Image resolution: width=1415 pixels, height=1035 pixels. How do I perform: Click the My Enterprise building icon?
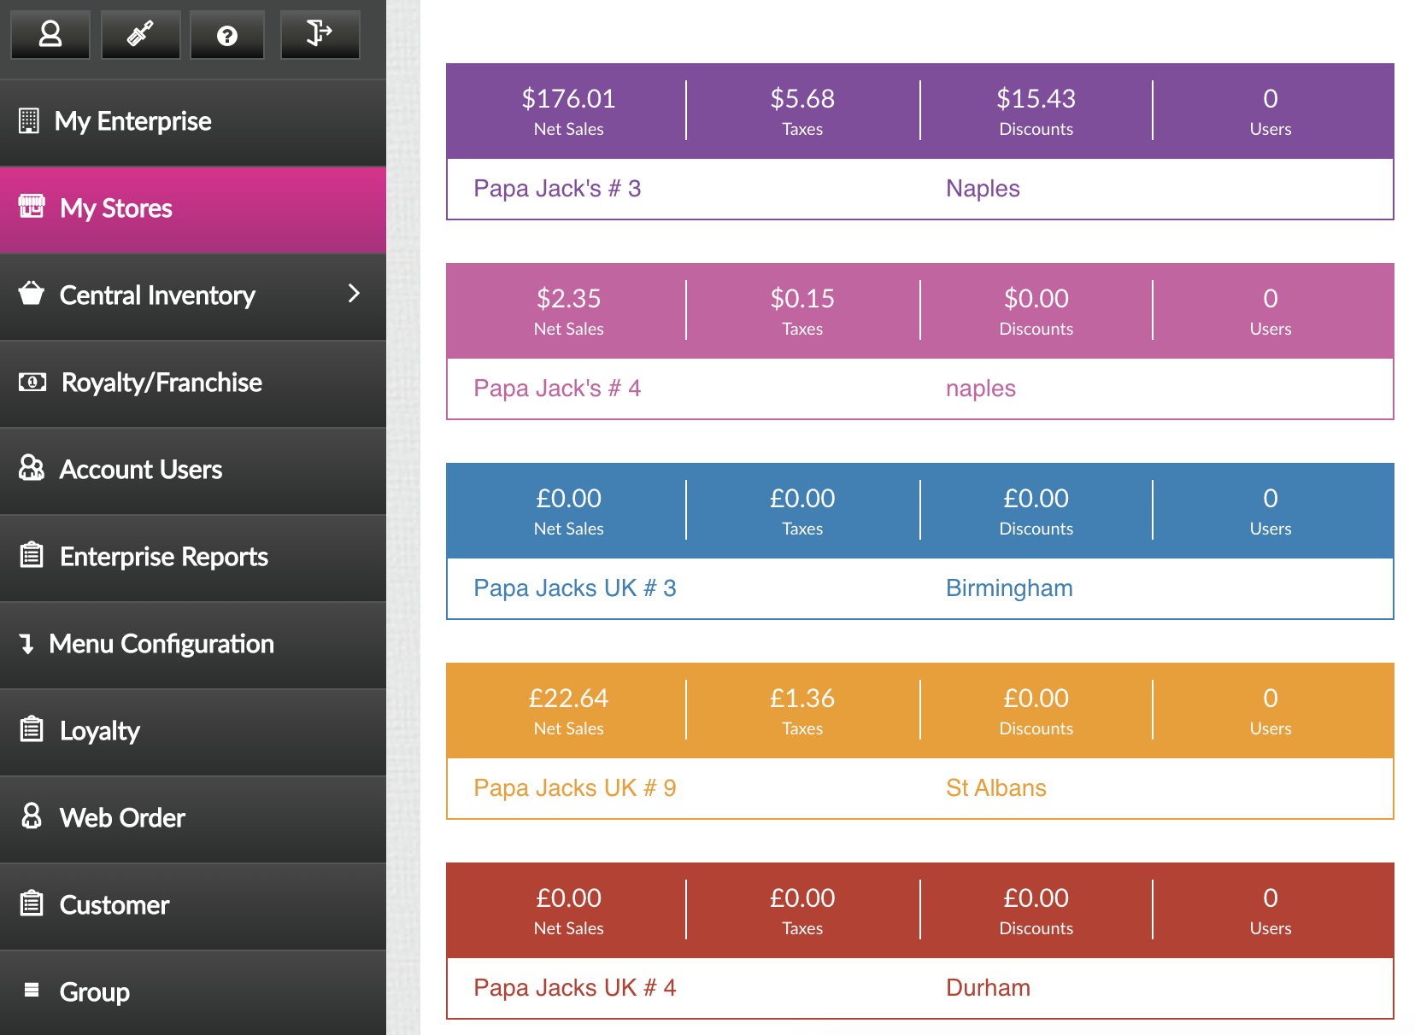[29, 121]
